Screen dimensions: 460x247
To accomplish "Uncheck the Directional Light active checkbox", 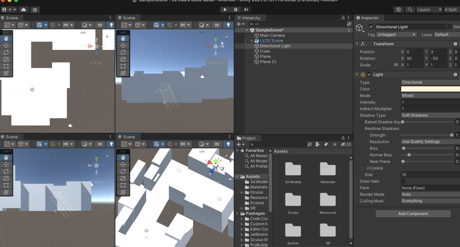I will 371,27.
